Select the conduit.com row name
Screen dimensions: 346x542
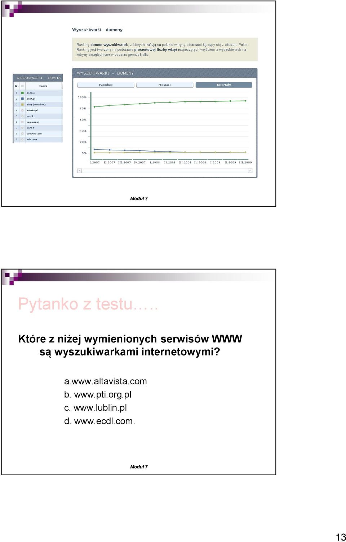click(34, 134)
